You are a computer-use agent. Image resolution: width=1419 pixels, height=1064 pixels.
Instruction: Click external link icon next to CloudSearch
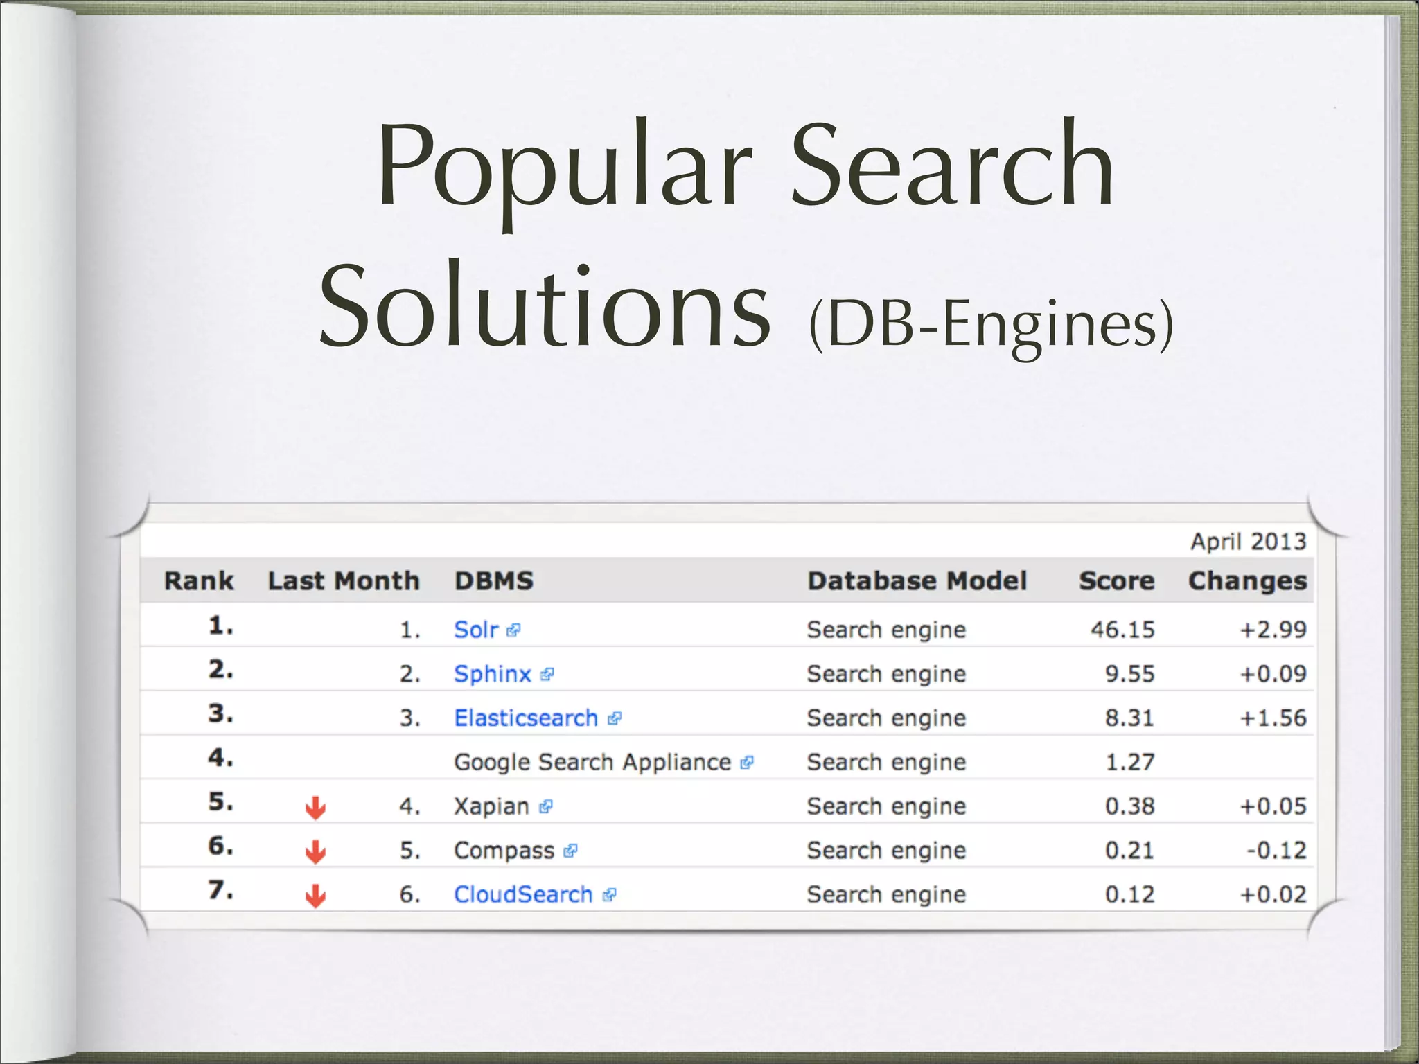(610, 895)
